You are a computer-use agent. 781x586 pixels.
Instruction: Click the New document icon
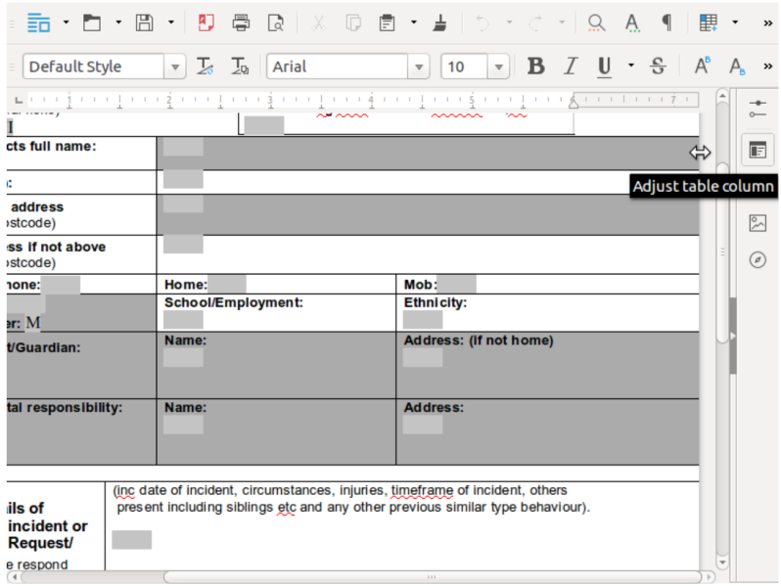(x=38, y=23)
